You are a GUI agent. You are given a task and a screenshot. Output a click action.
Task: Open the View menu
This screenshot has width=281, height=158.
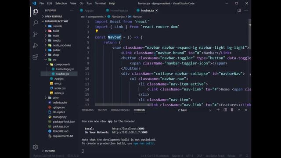point(73,4)
